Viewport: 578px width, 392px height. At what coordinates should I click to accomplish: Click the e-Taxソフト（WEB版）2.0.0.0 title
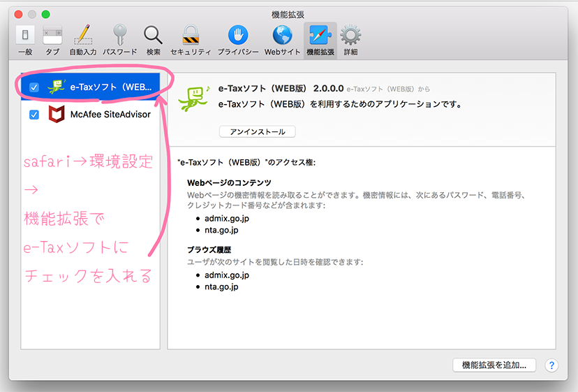pyautogui.click(x=281, y=89)
